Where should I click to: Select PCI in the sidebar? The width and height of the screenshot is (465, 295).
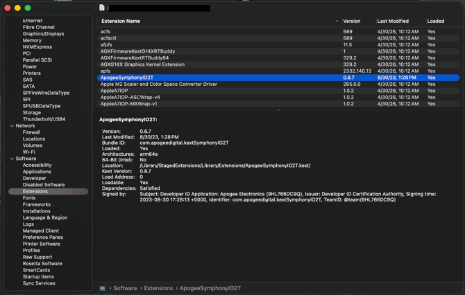point(26,53)
